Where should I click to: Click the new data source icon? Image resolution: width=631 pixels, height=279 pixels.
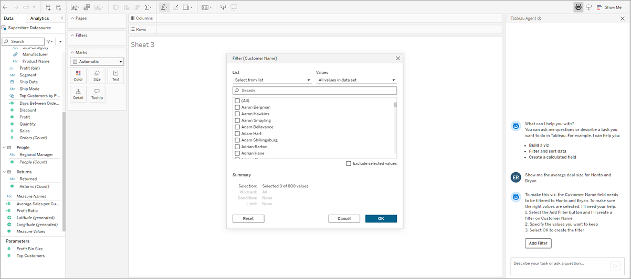[48, 7]
